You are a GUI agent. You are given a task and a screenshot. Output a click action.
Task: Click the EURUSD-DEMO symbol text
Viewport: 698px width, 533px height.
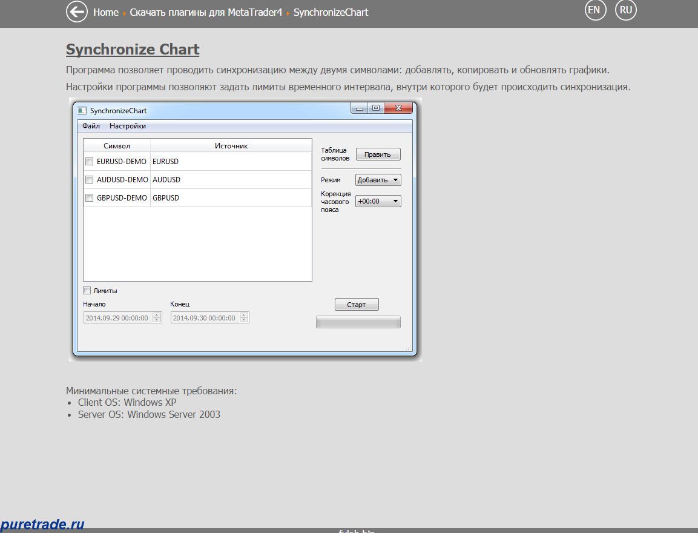(x=122, y=162)
